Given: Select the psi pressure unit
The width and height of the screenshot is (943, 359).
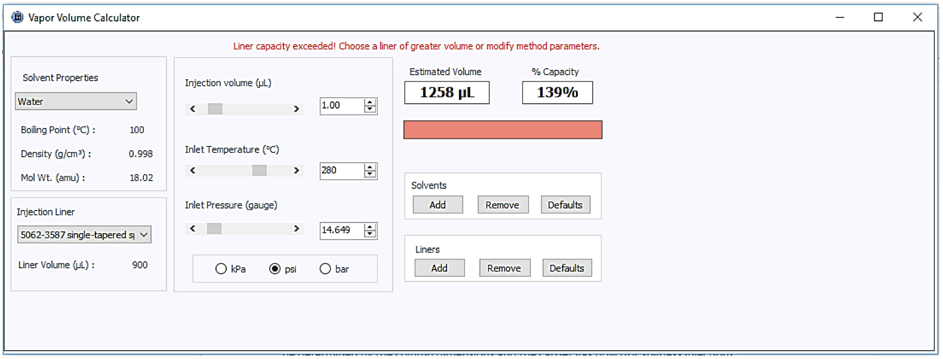Looking at the screenshot, I should click(275, 269).
